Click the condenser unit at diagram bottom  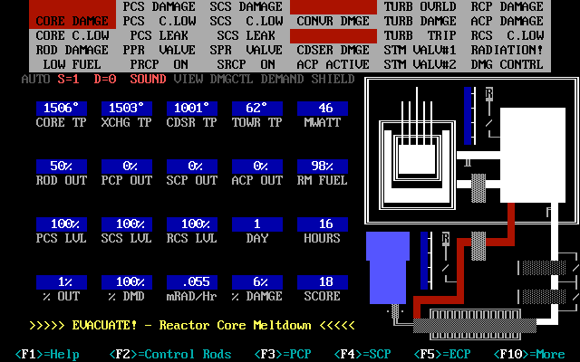pos(475,326)
